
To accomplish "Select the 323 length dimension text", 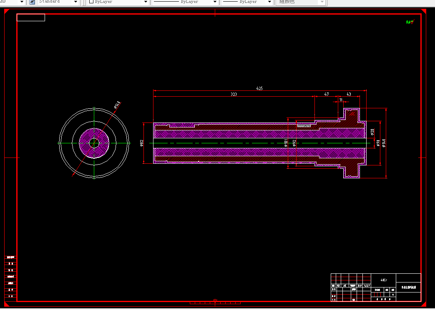I will pyautogui.click(x=234, y=94).
